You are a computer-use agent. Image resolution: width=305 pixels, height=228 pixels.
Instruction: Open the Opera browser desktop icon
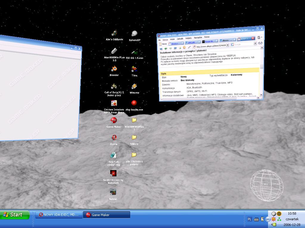point(113,138)
